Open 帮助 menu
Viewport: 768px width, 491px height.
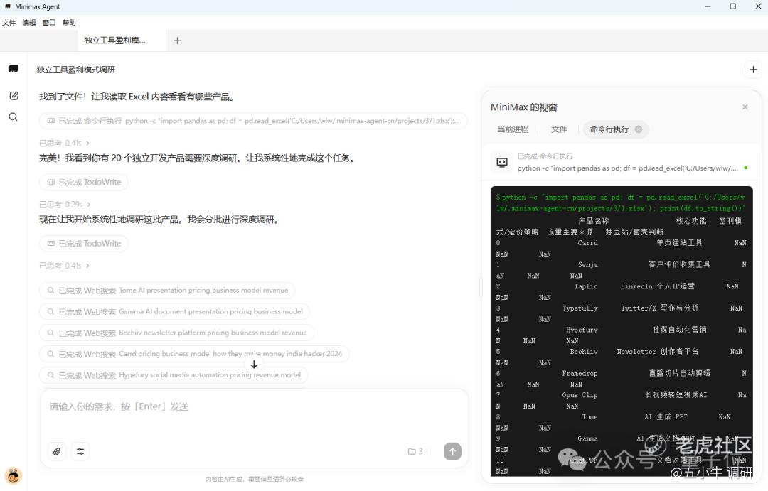pyautogui.click(x=69, y=23)
